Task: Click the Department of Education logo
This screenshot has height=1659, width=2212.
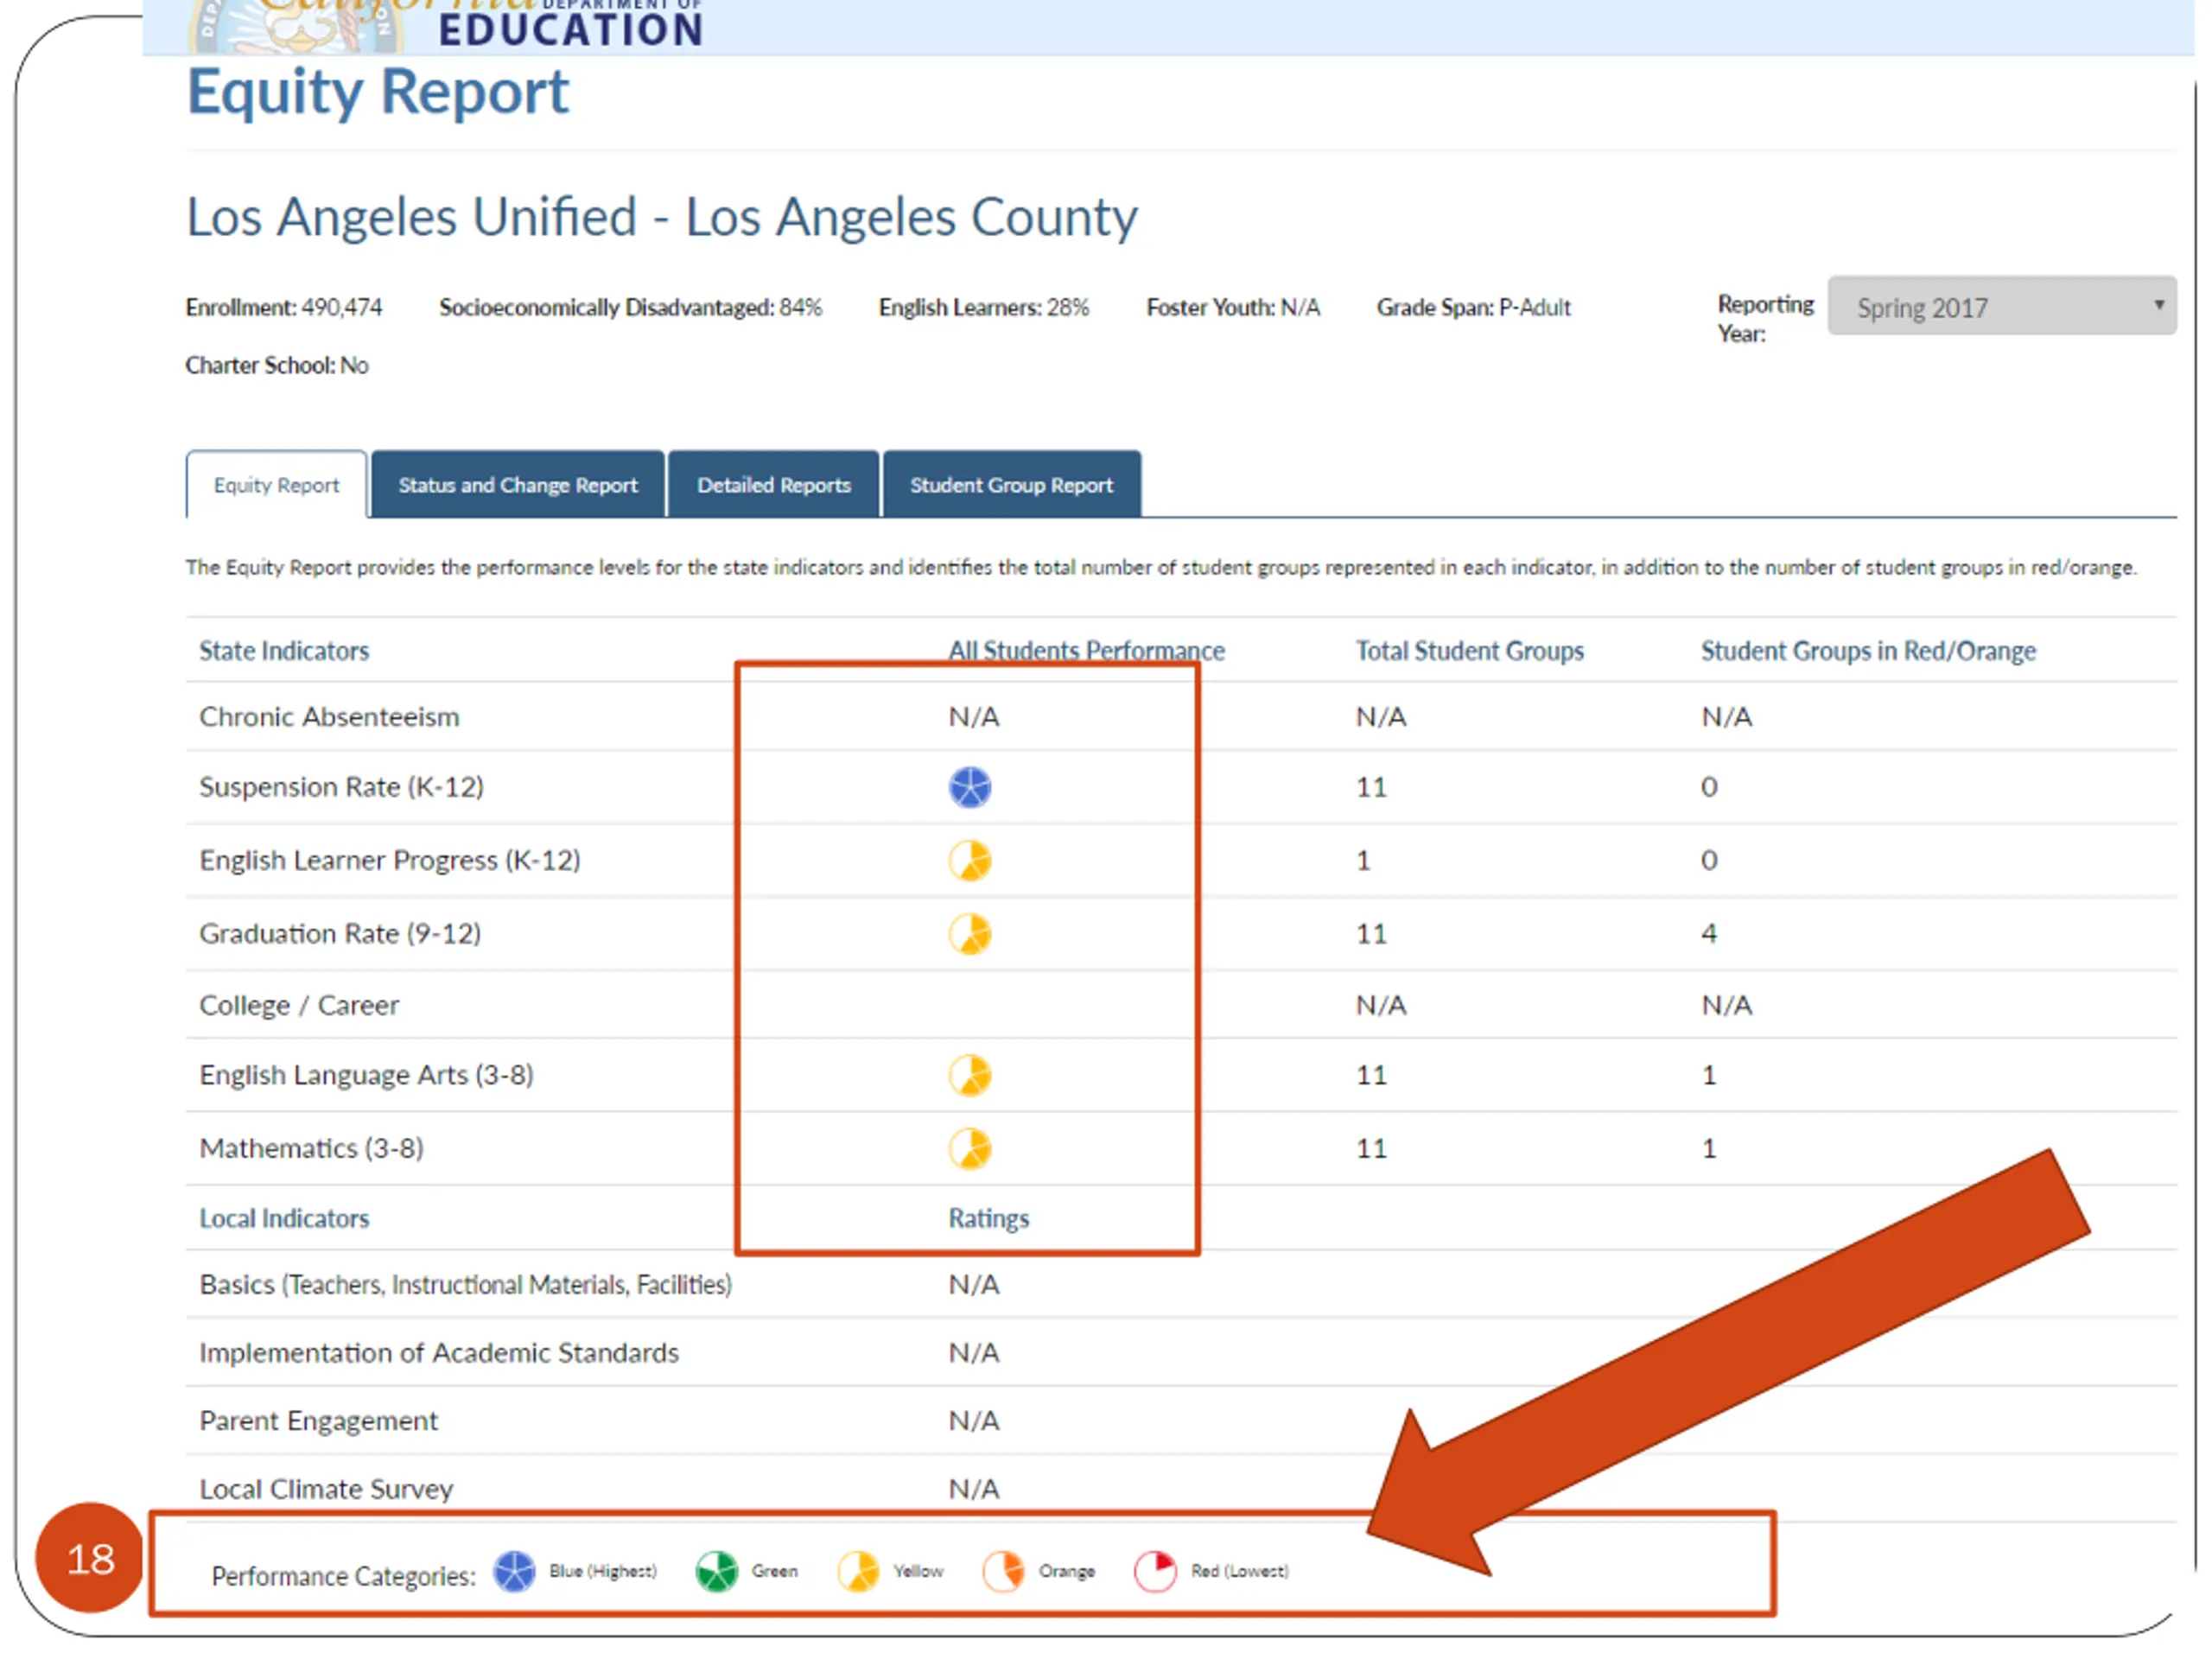Action: [x=446, y=25]
